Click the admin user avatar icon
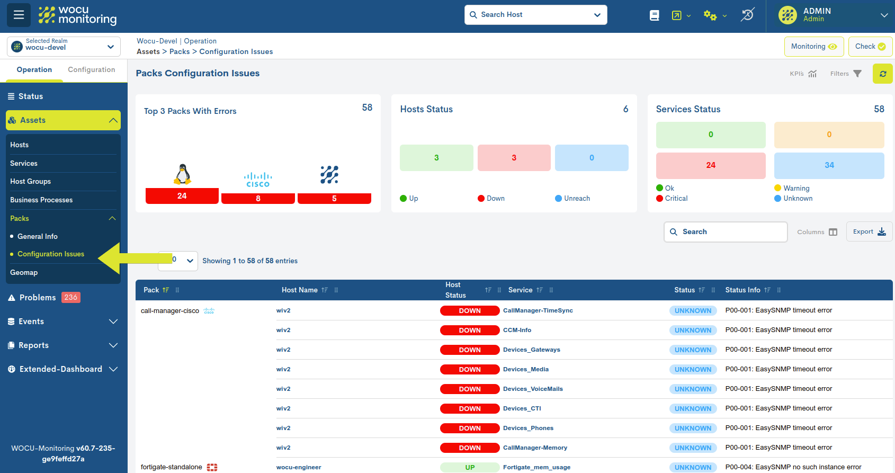Image resolution: width=895 pixels, height=473 pixels. point(787,15)
